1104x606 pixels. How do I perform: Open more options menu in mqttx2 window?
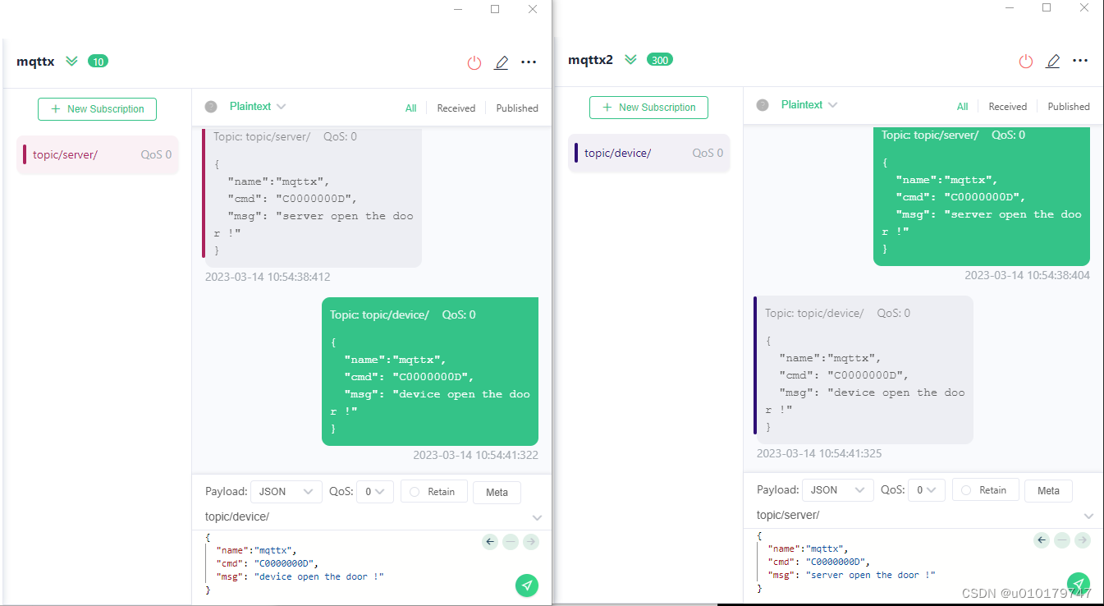1080,61
